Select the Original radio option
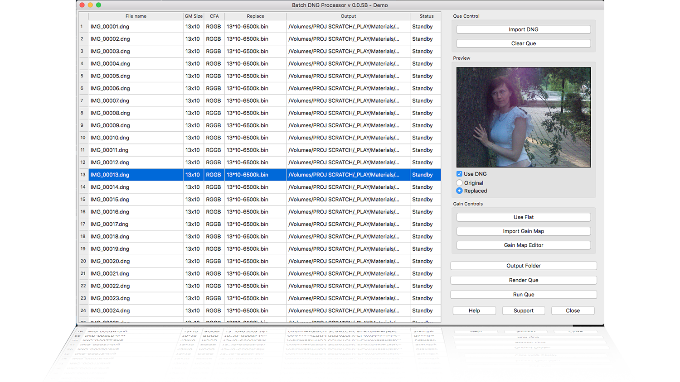Image resolution: width=680 pixels, height=382 pixels. coord(459,183)
